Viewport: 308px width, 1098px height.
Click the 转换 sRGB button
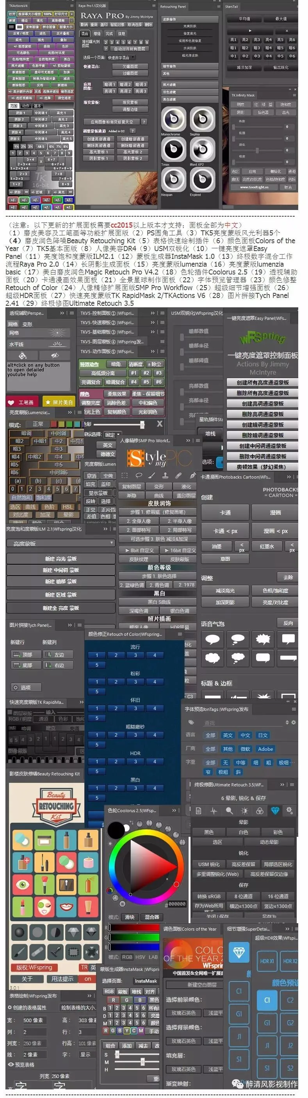(209, 896)
